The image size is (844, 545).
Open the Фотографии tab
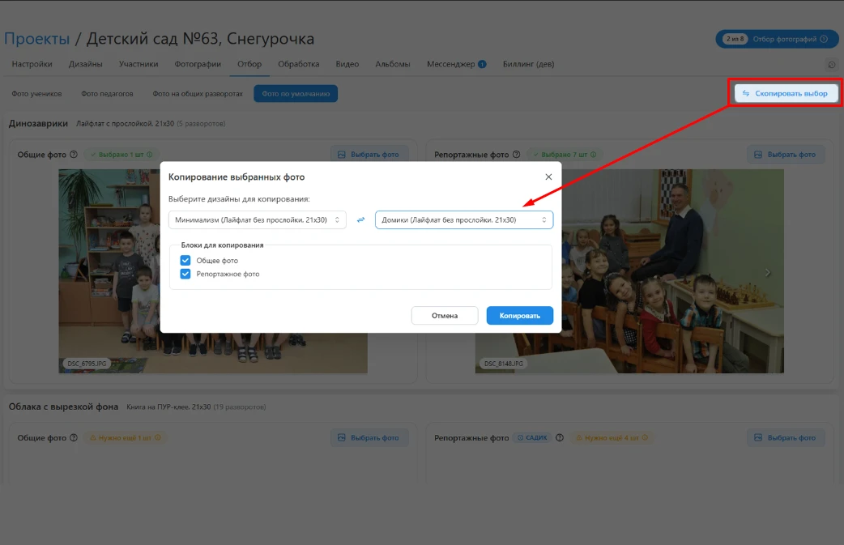tap(198, 64)
